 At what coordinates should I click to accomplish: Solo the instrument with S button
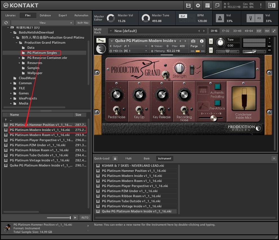pyautogui.click(x=211, y=41)
